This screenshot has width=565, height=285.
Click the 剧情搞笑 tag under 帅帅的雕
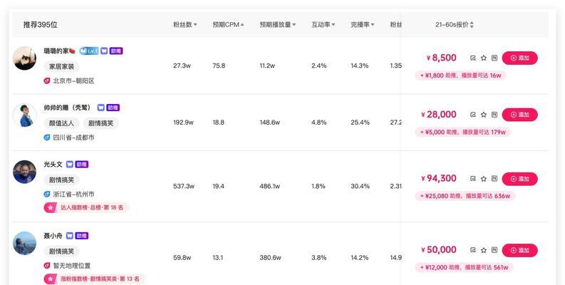101,123
